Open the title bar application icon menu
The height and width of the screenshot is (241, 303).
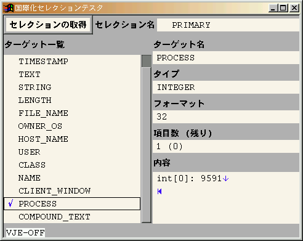pyautogui.click(x=9, y=8)
